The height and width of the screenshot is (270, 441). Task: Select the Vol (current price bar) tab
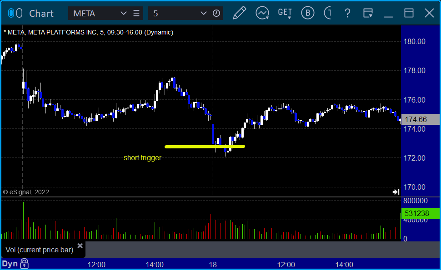pos(40,250)
